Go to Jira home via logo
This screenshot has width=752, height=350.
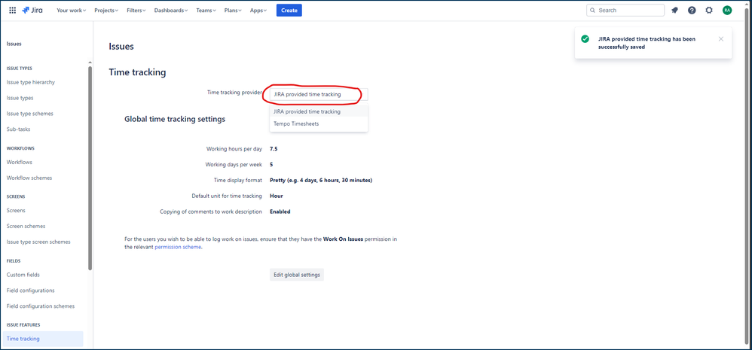[x=32, y=10]
